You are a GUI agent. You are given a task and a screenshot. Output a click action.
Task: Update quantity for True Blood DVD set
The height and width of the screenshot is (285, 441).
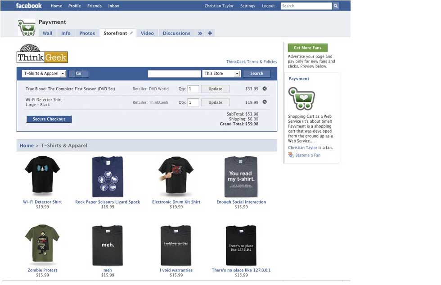click(215, 89)
